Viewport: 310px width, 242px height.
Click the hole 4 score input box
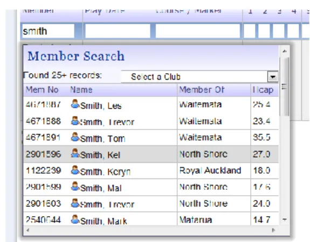[293, 31]
